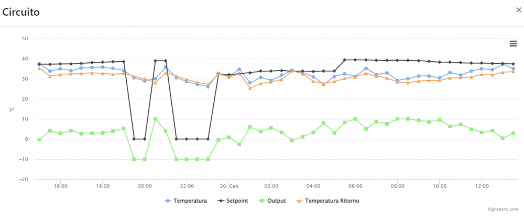Toggle the Setpoint series in legend
The width and height of the screenshot is (524, 220).
point(233,201)
